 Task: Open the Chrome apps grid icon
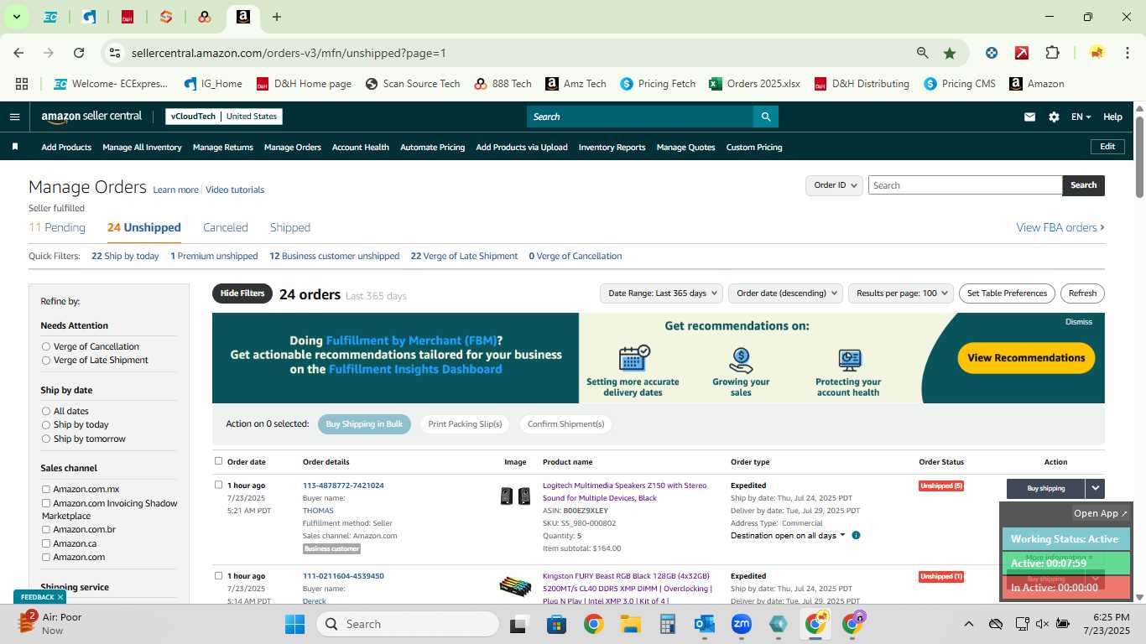(22, 84)
